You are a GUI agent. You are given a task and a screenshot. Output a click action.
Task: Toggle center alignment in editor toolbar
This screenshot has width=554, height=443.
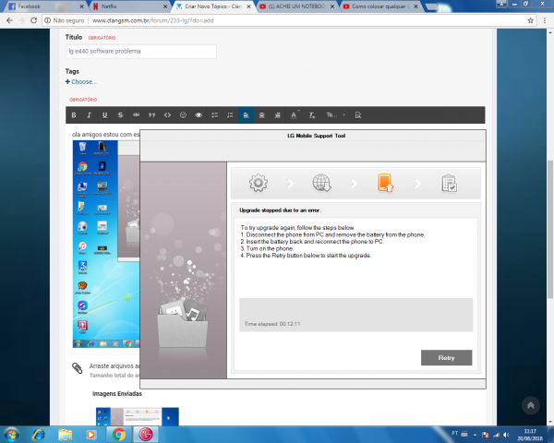[x=261, y=115]
